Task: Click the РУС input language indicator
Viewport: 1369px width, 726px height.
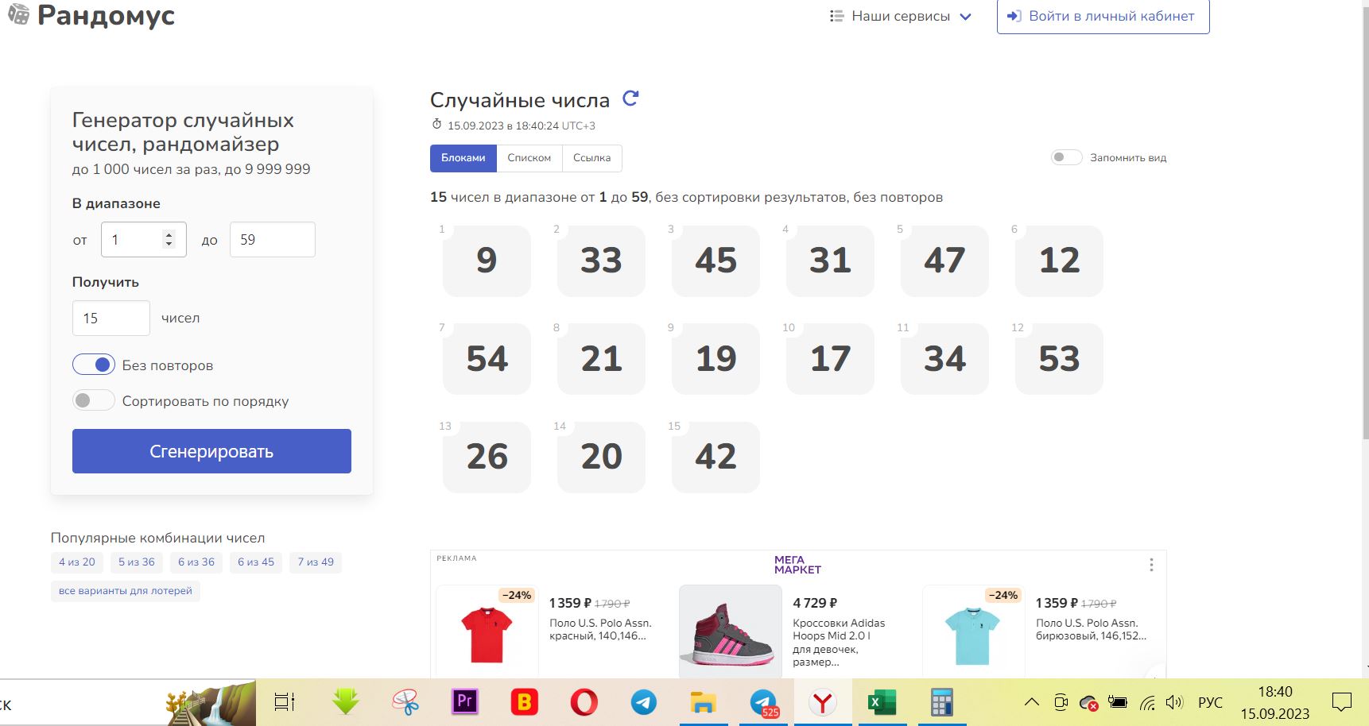Action: click(1210, 702)
